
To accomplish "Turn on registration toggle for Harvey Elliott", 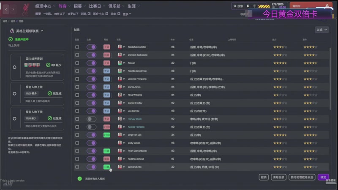I will pos(91,119).
